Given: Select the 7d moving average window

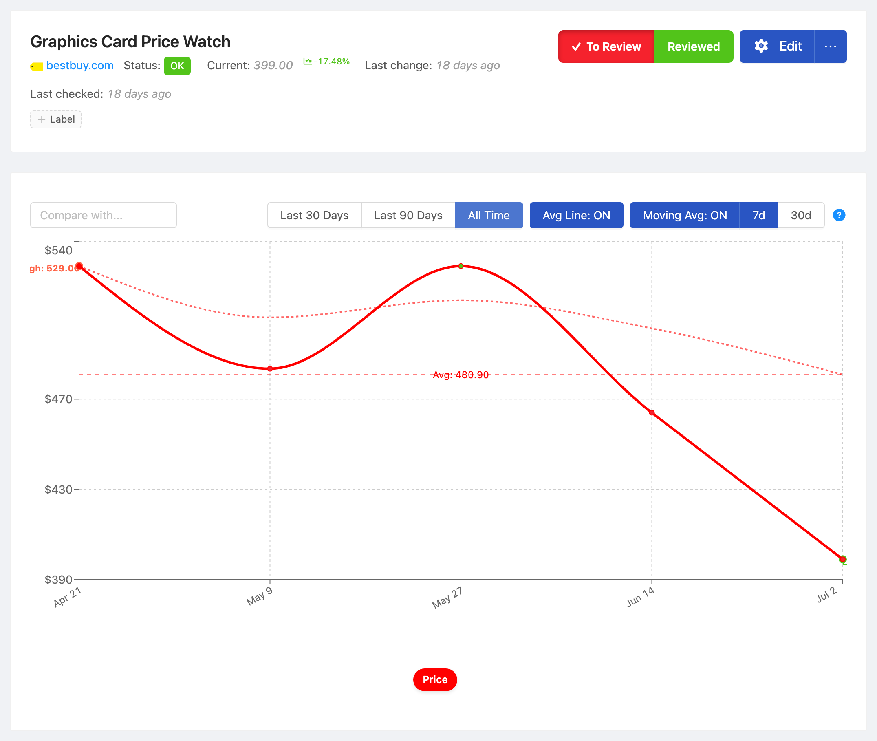Looking at the screenshot, I should click(x=758, y=215).
